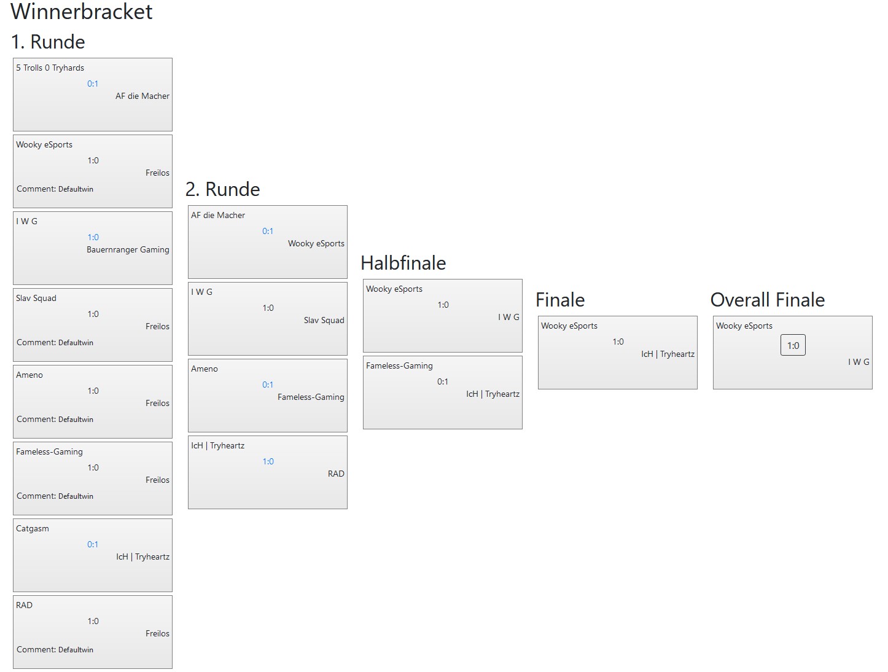Click I W G in the Halbfinale match

pyautogui.click(x=508, y=317)
